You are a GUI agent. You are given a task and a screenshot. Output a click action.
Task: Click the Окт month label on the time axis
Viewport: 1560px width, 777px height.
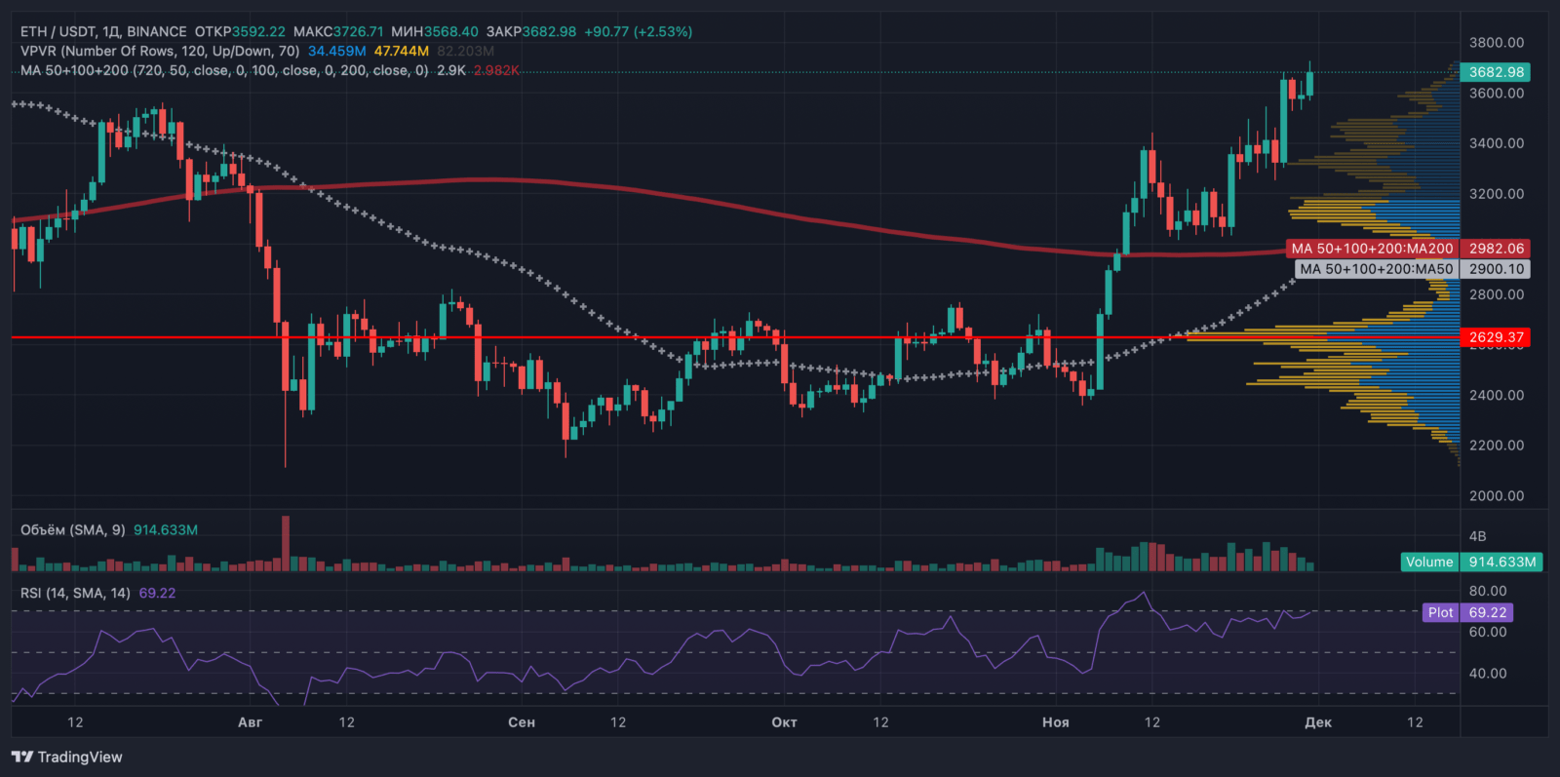(784, 722)
